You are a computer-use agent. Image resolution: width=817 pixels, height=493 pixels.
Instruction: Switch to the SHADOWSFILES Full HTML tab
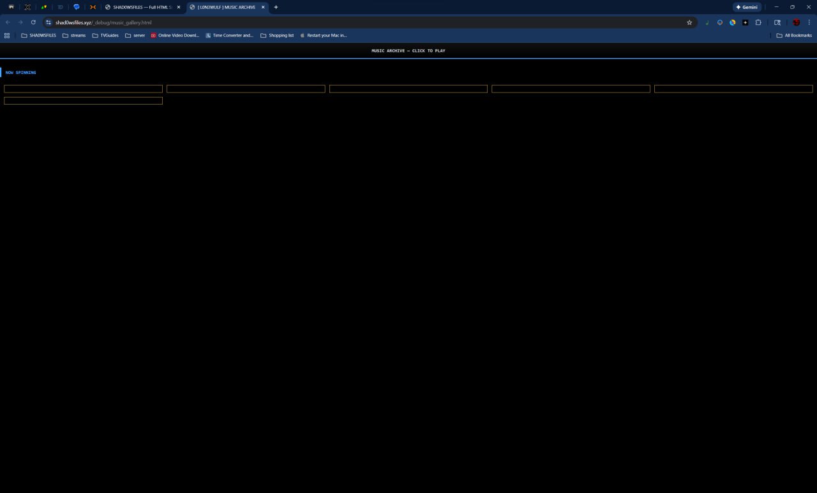[142, 7]
